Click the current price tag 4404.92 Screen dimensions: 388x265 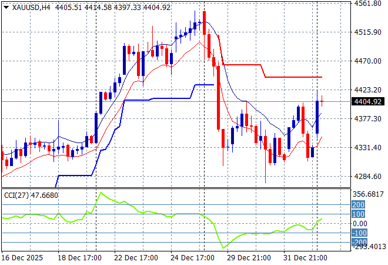pyautogui.click(x=366, y=101)
